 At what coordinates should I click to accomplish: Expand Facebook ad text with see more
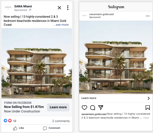click(61, 25)
